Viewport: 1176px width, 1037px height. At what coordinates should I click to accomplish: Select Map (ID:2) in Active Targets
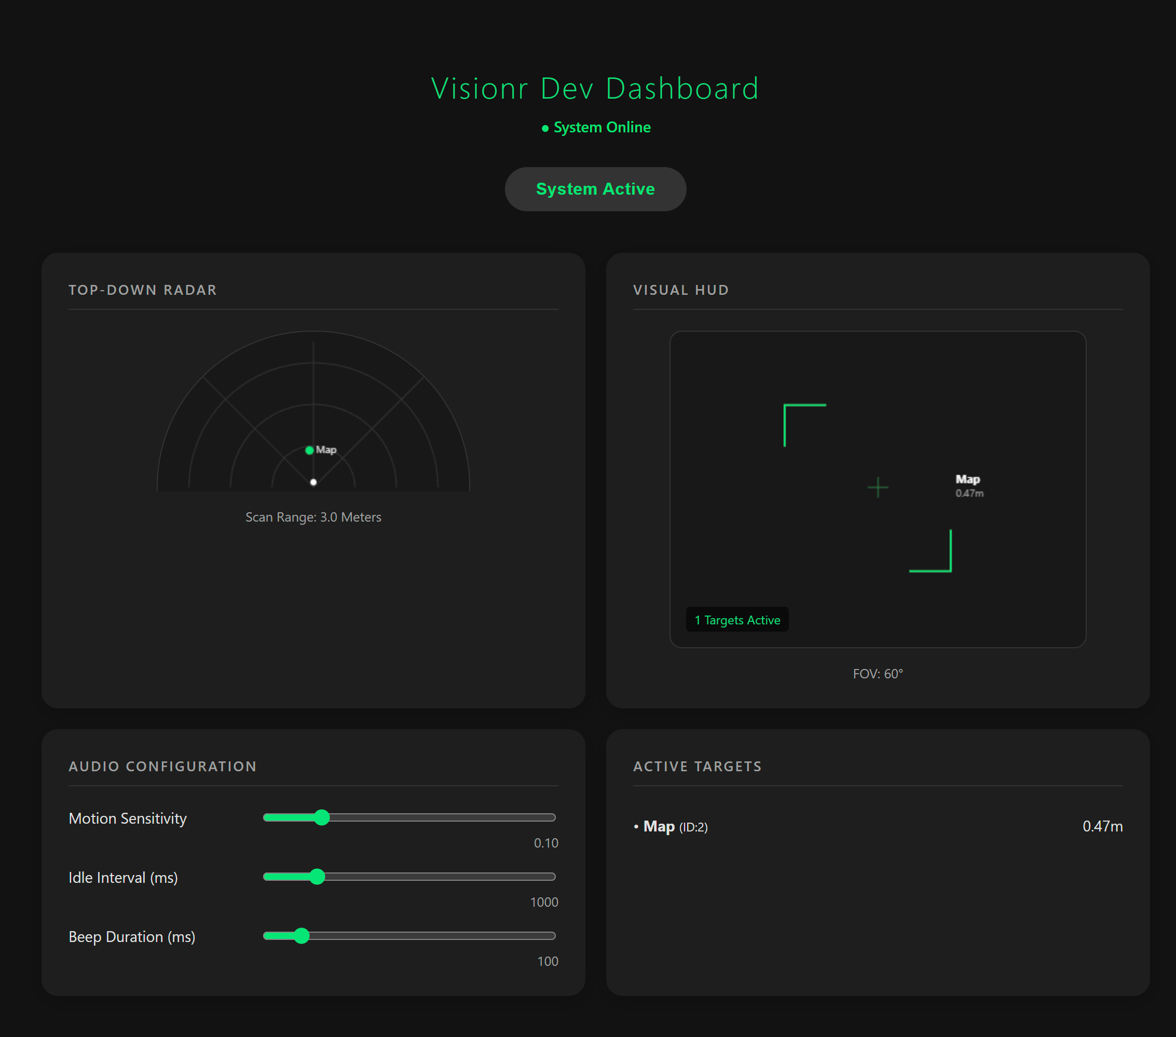675,826
